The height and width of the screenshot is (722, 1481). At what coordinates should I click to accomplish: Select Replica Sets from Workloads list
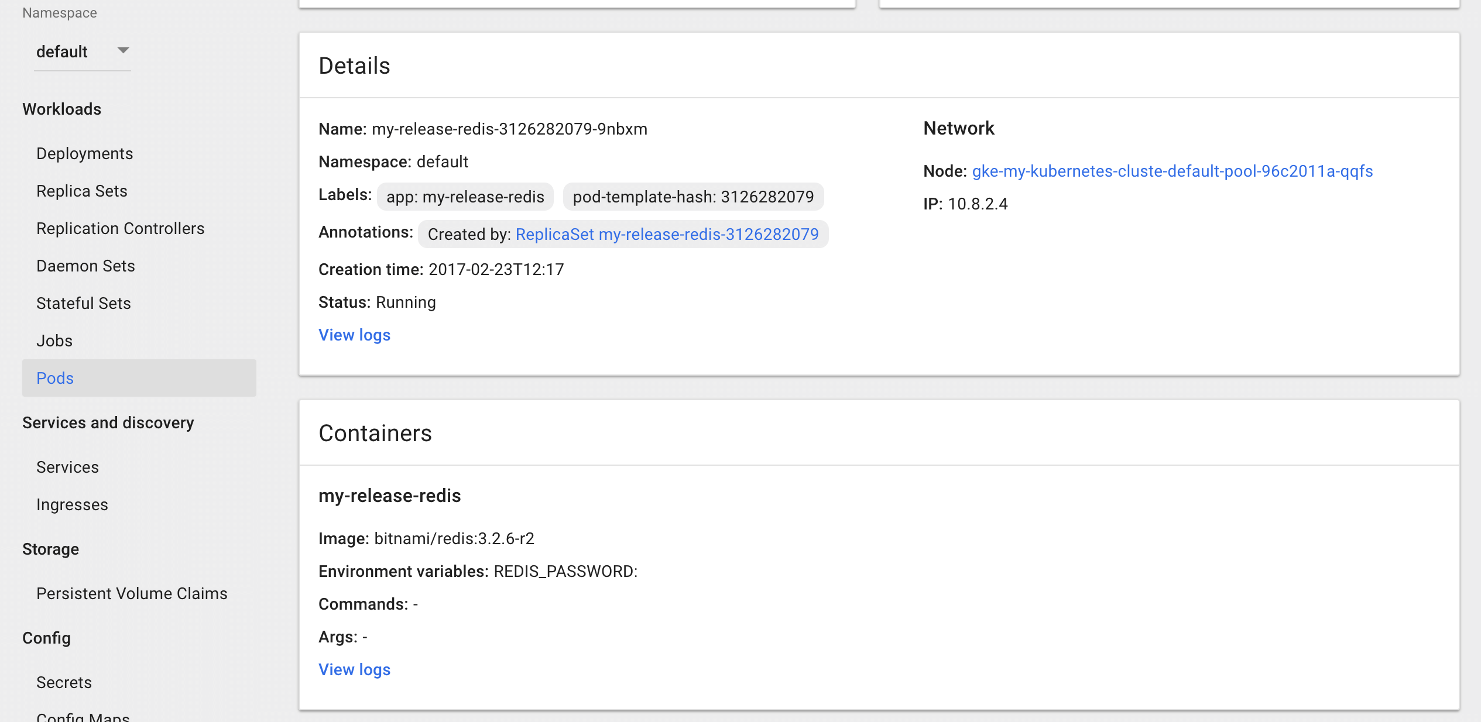pyautogui.click(x=81, y=191)
